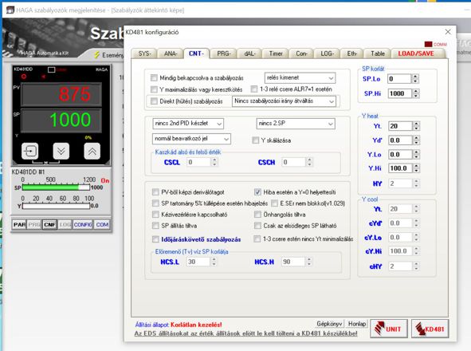Click the double-down arrow button on faceplate
471x351 pixels.
click(x=61, y=151)
